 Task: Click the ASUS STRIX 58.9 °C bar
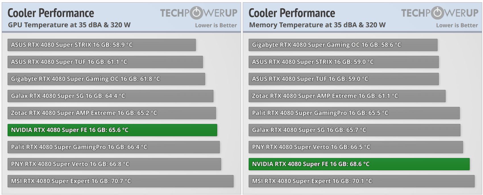click(101, 45)
